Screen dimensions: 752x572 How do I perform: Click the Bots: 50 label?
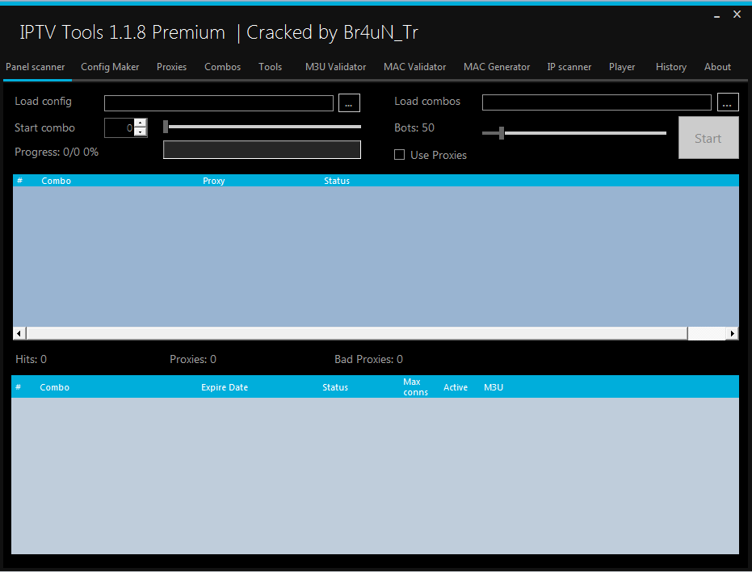tap(414, 128)
